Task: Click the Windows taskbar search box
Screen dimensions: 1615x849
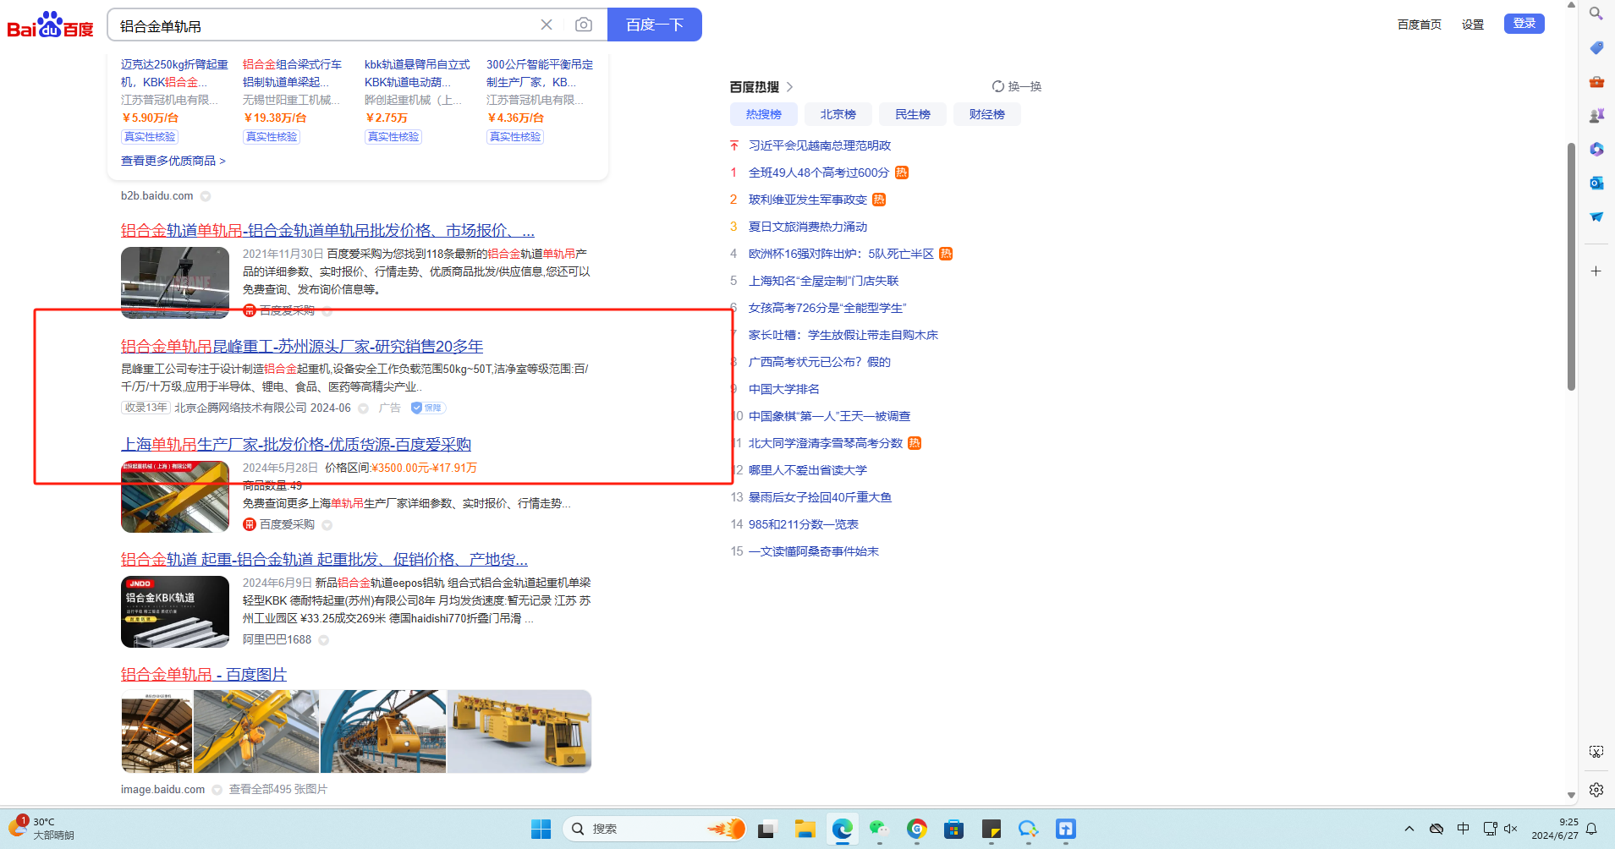Action: click(x=655, y=829)
